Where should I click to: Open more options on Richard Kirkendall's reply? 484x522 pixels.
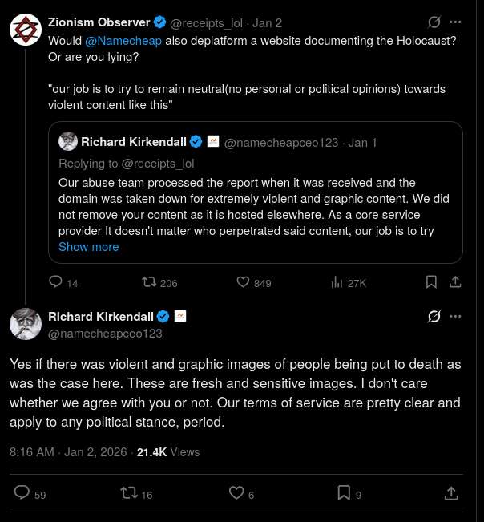pos(456,316)
